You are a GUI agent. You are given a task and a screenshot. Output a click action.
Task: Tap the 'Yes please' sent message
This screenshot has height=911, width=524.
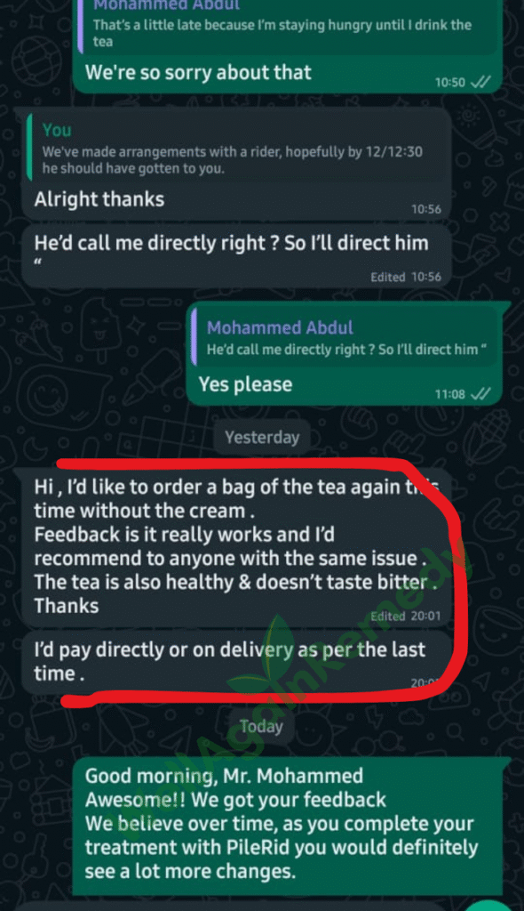pos(344,353)
